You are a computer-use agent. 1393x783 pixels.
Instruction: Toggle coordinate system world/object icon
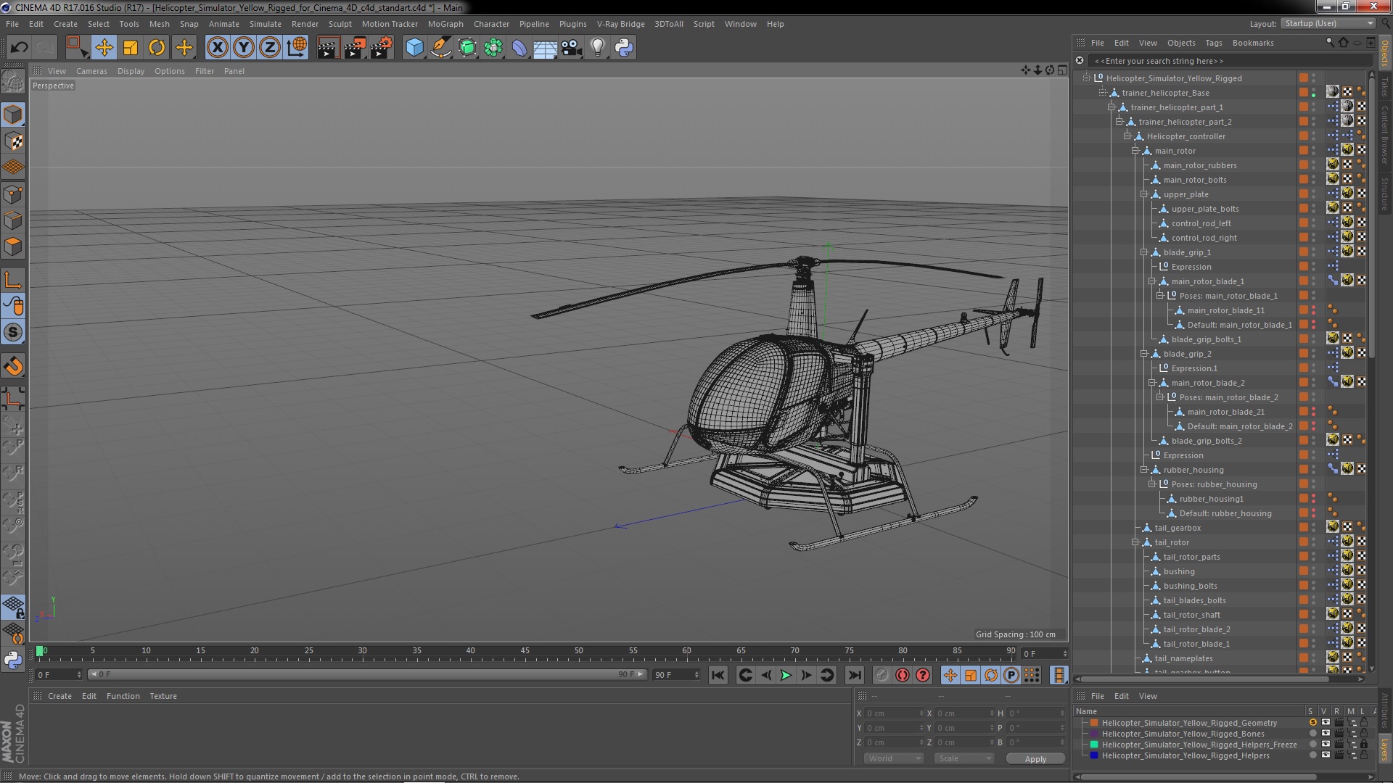(297, 48)
